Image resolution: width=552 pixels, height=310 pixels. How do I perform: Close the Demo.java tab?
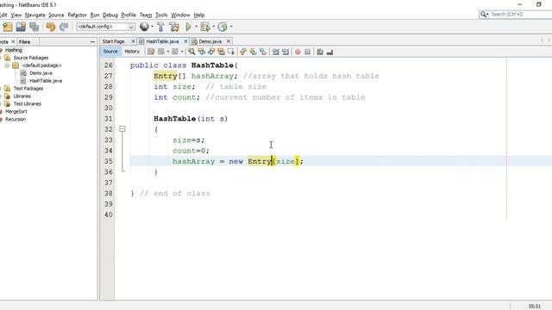[229, 41]
